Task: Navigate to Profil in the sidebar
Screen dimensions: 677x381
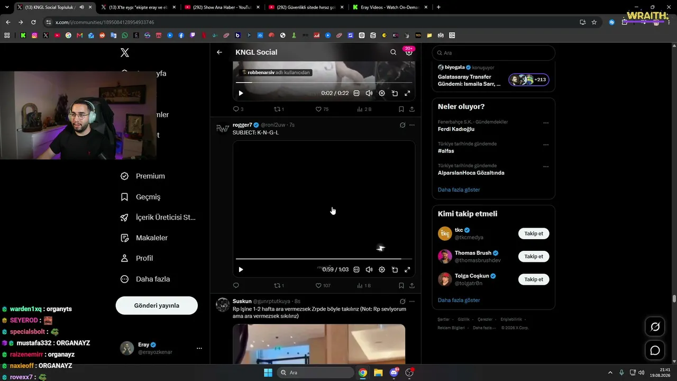Action: click(x=136, y=258)
